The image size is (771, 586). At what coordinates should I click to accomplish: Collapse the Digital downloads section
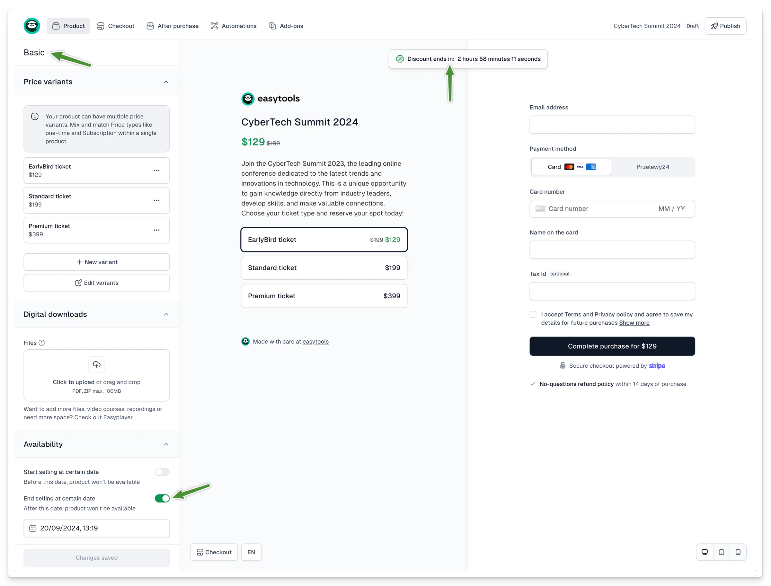(x=166, y=314)
